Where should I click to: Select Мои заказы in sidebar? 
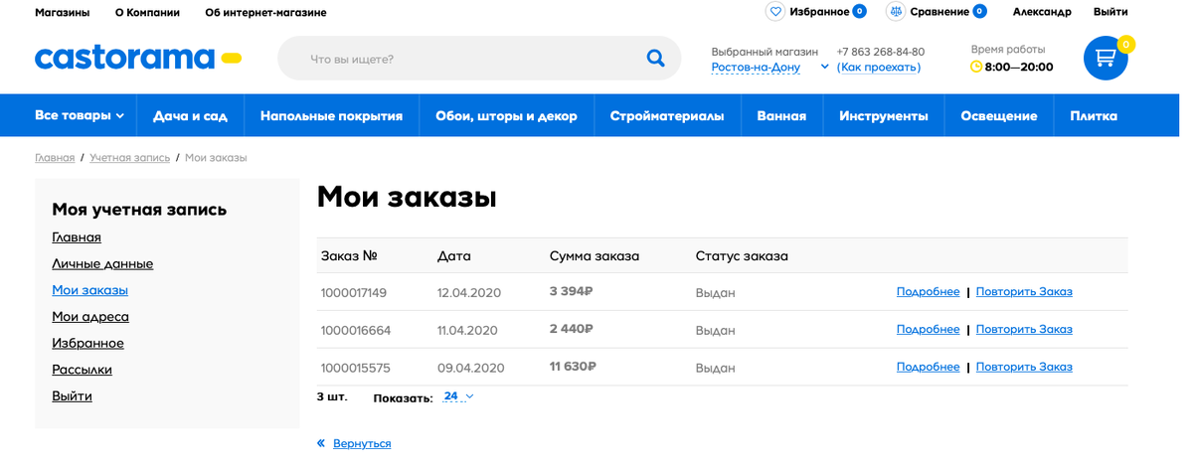(89, 290)
